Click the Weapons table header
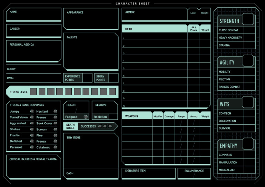 (x=137, y=116)
